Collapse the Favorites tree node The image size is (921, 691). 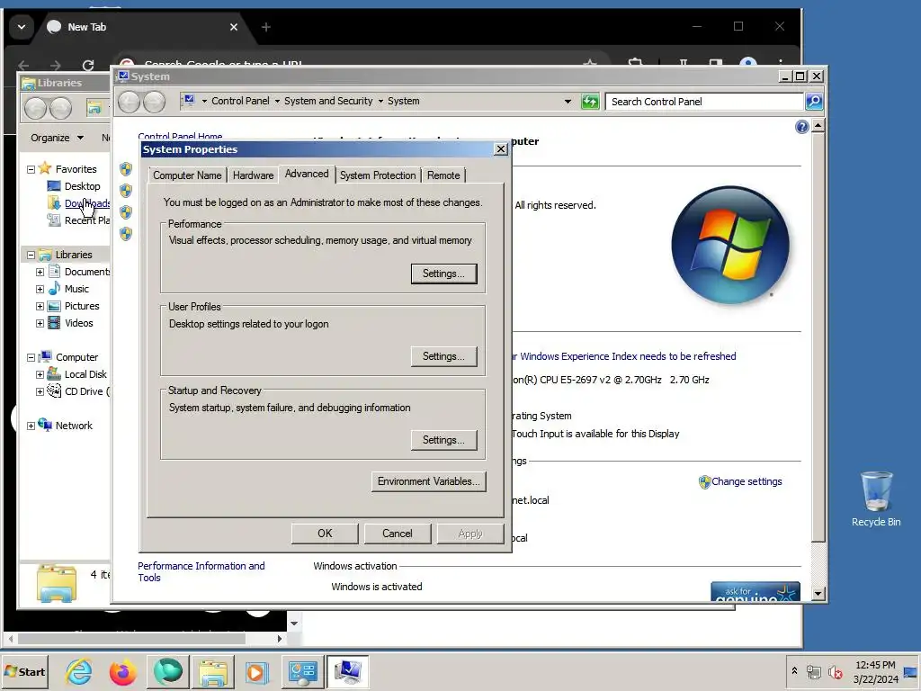pos(31,169)
